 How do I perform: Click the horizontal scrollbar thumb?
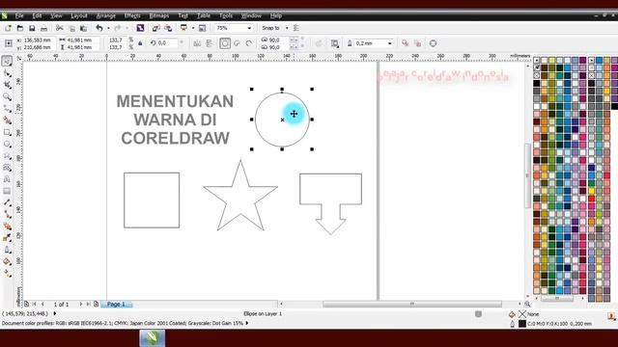coord(412,305)
